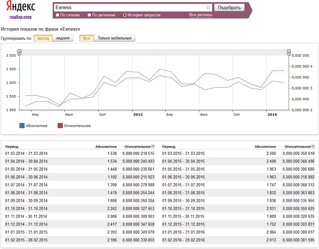Select row 01.02.2016 - 29.02.2016
This screenshot has width=319, height=249.
point(238,240)
